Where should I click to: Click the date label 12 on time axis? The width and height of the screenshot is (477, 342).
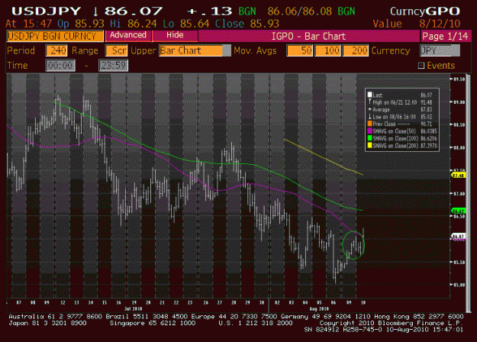63,303
